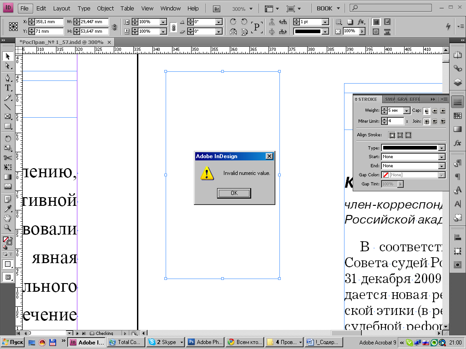Open Пуск Start menu

click(x=12, y=342)
